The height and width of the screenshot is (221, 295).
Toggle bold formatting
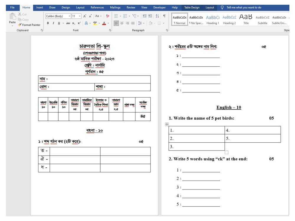click(x=48, y=23)
